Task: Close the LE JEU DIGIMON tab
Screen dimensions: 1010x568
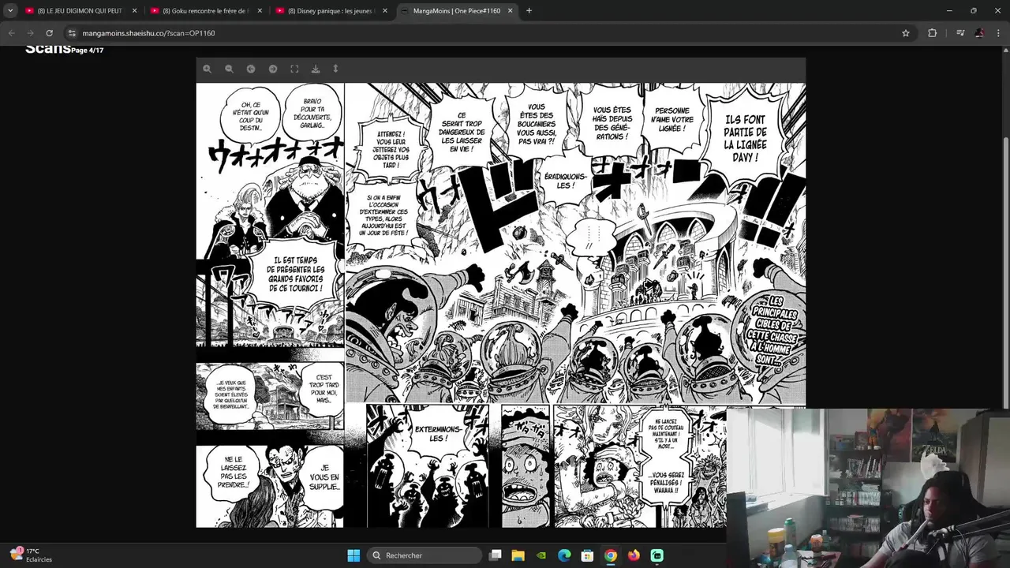Action: click(x=134, y=11)
